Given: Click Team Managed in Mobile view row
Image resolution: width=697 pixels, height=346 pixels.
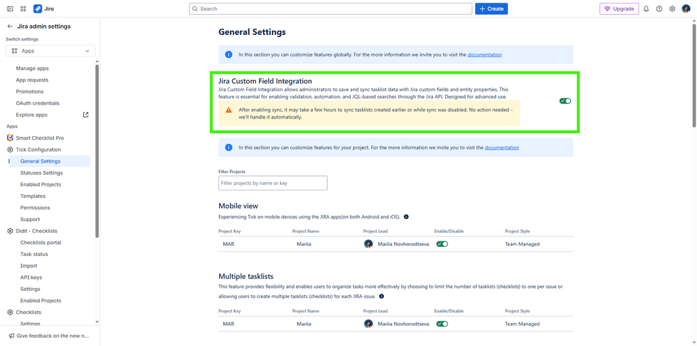Looking at the screenshot, I should 523,244.
